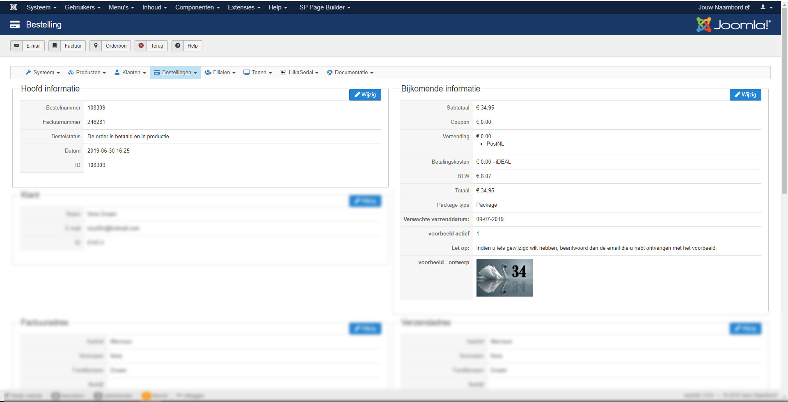
Task: Click the status 'De order is betaald en in productie'
Action: [128, 137]
